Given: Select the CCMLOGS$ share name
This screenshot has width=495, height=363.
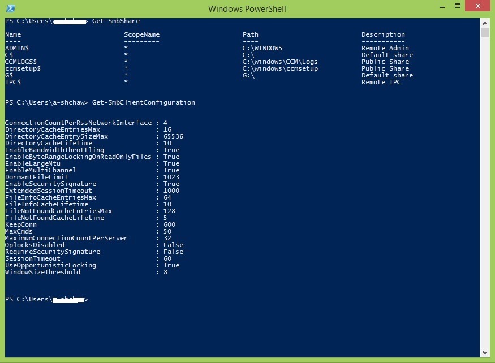Looking at the screenshot, I should (x=21, y=62).
